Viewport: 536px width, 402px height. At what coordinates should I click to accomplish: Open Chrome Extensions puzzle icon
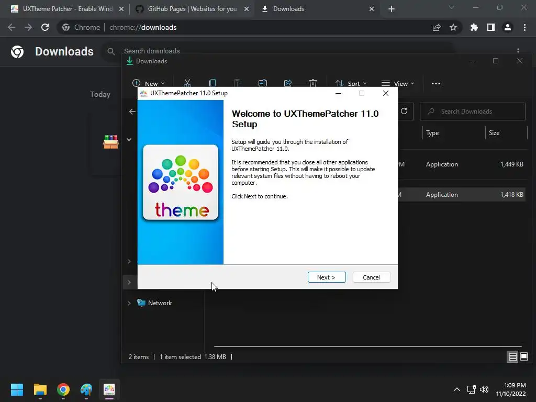coord(474,27)
